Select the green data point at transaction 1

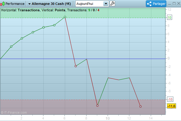pos(11,47)
